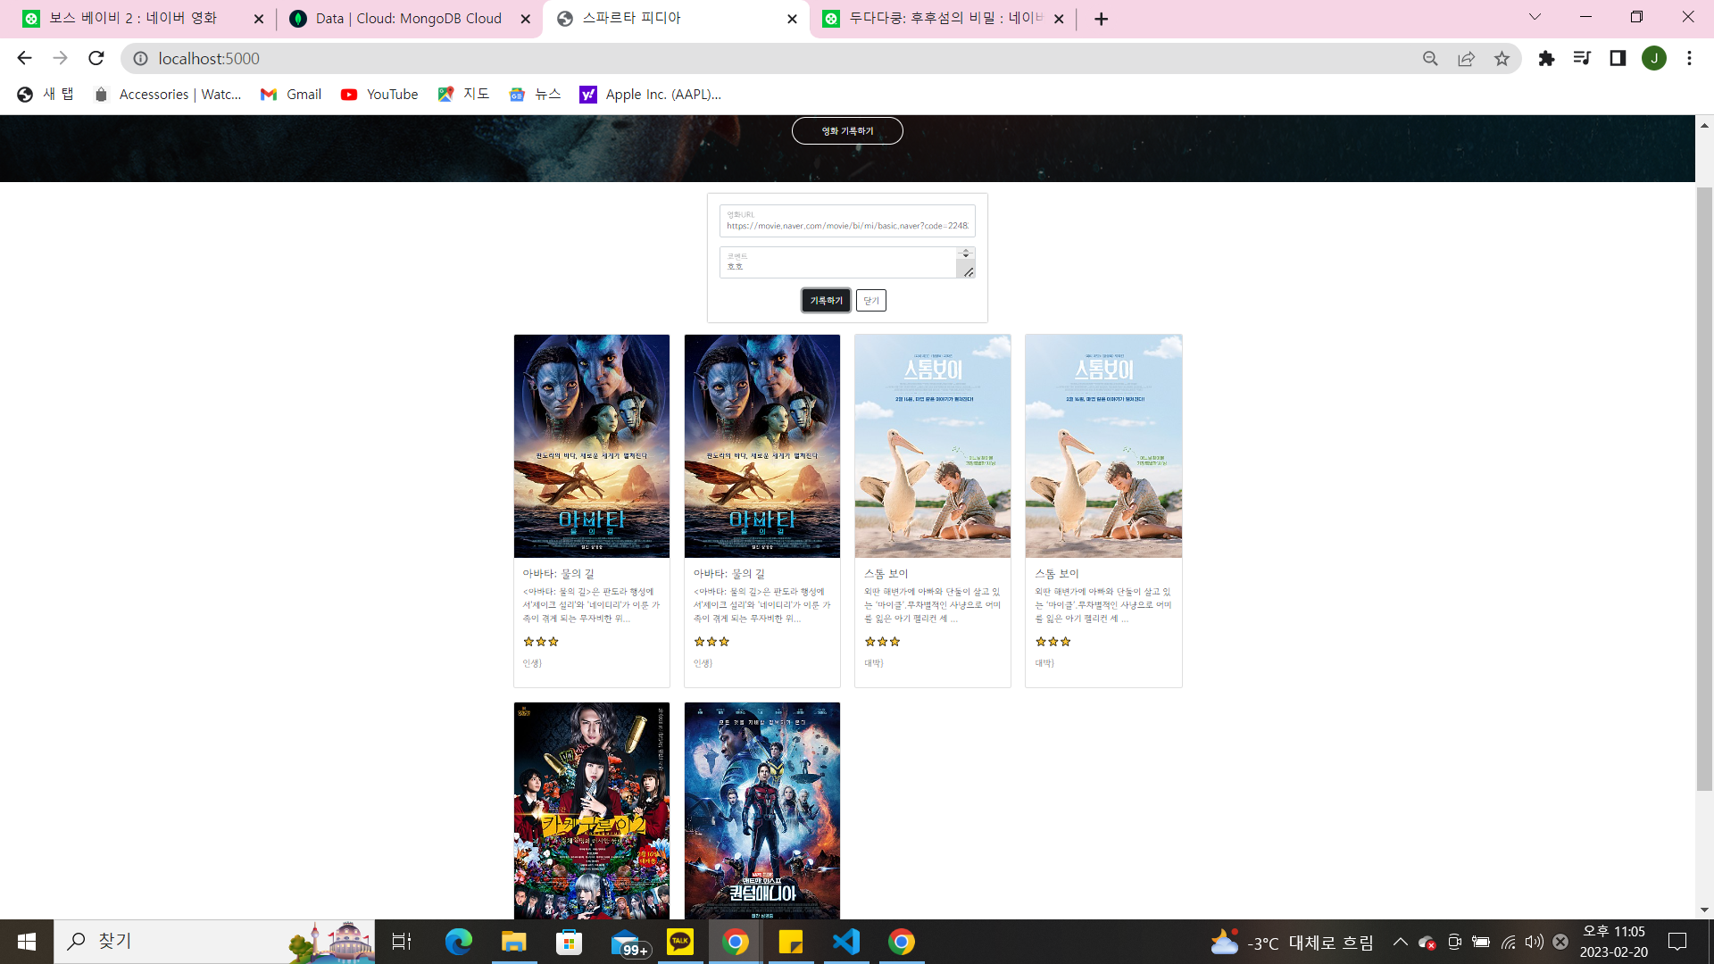Image resolution: width=1714 pixels, height=964 pixels.
Task: Switch to the 두다다쿵 네이버 tab
Action: point(944,19)
